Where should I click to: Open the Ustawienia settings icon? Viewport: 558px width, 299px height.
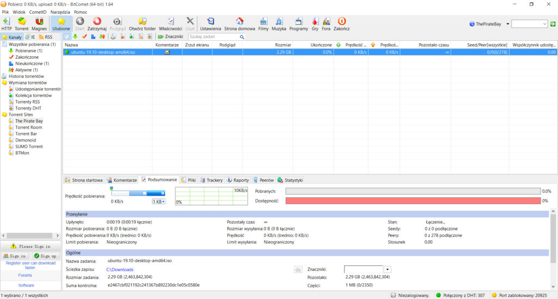tap(210, 23)
